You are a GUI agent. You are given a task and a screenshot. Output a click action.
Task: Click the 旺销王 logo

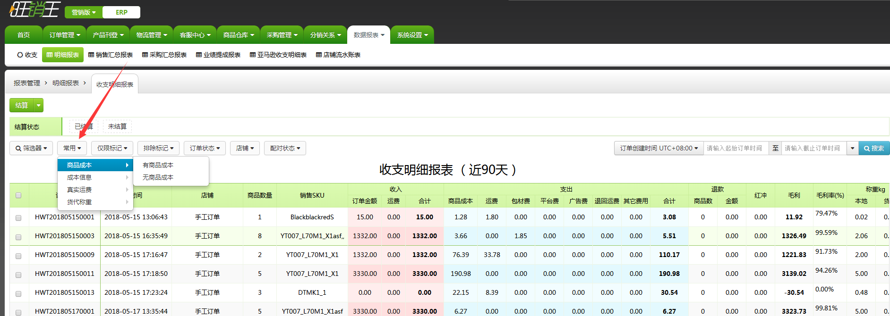[x=35, y=9]
